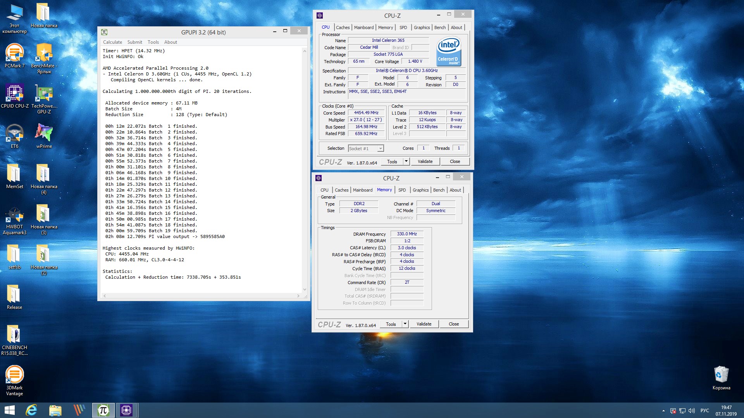
Task: Open About tab in upper CPU-Z
Action: point(456,27)
